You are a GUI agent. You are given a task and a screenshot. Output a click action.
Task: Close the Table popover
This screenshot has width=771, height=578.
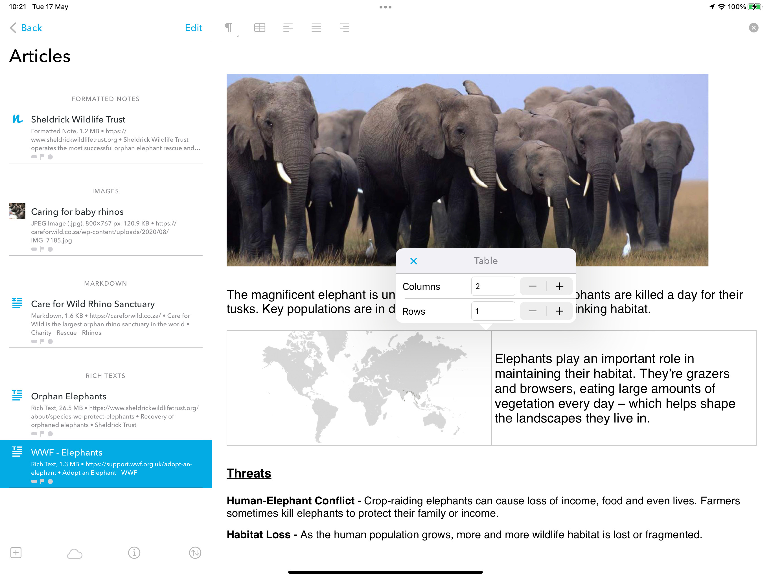(x=414, y=261)
